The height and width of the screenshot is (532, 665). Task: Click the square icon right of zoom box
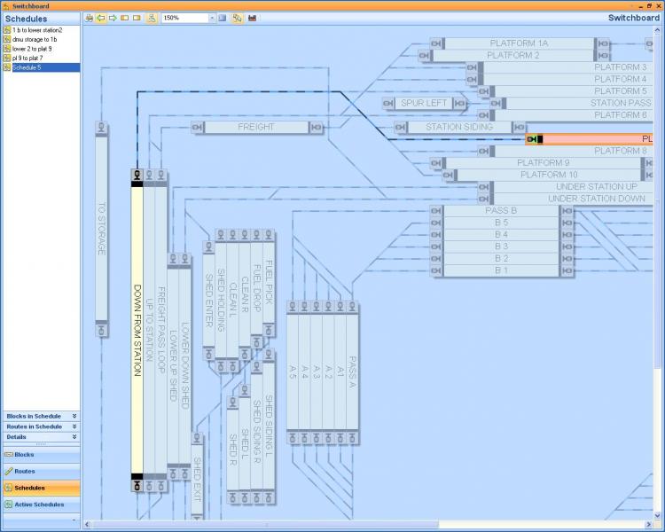click(223, 18)
